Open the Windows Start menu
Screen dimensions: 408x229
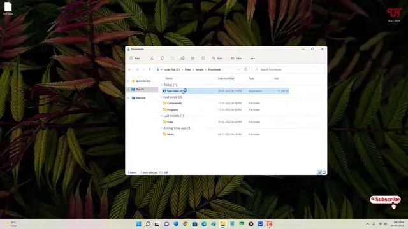pos(139,224)
